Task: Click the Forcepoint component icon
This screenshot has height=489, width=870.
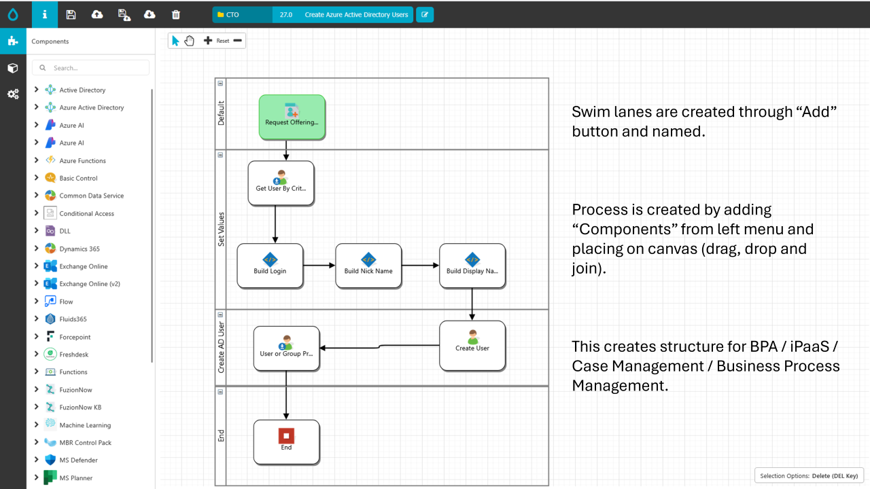Action: point(50,337)
